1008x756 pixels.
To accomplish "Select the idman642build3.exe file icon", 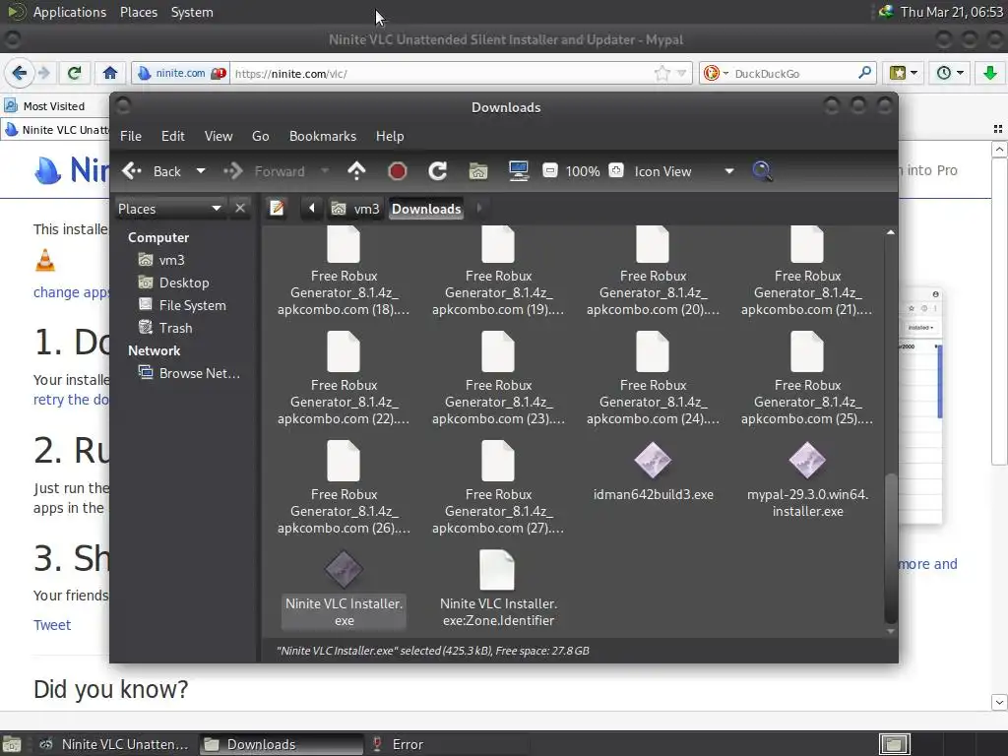I will 653,461.
